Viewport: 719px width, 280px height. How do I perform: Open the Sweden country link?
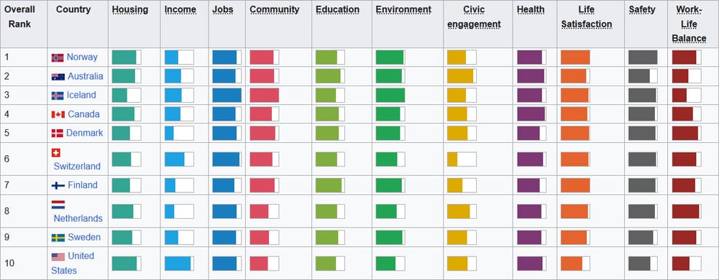(x=84, y=237)
